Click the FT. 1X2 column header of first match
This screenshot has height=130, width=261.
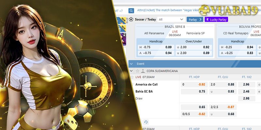click(247, 77)
